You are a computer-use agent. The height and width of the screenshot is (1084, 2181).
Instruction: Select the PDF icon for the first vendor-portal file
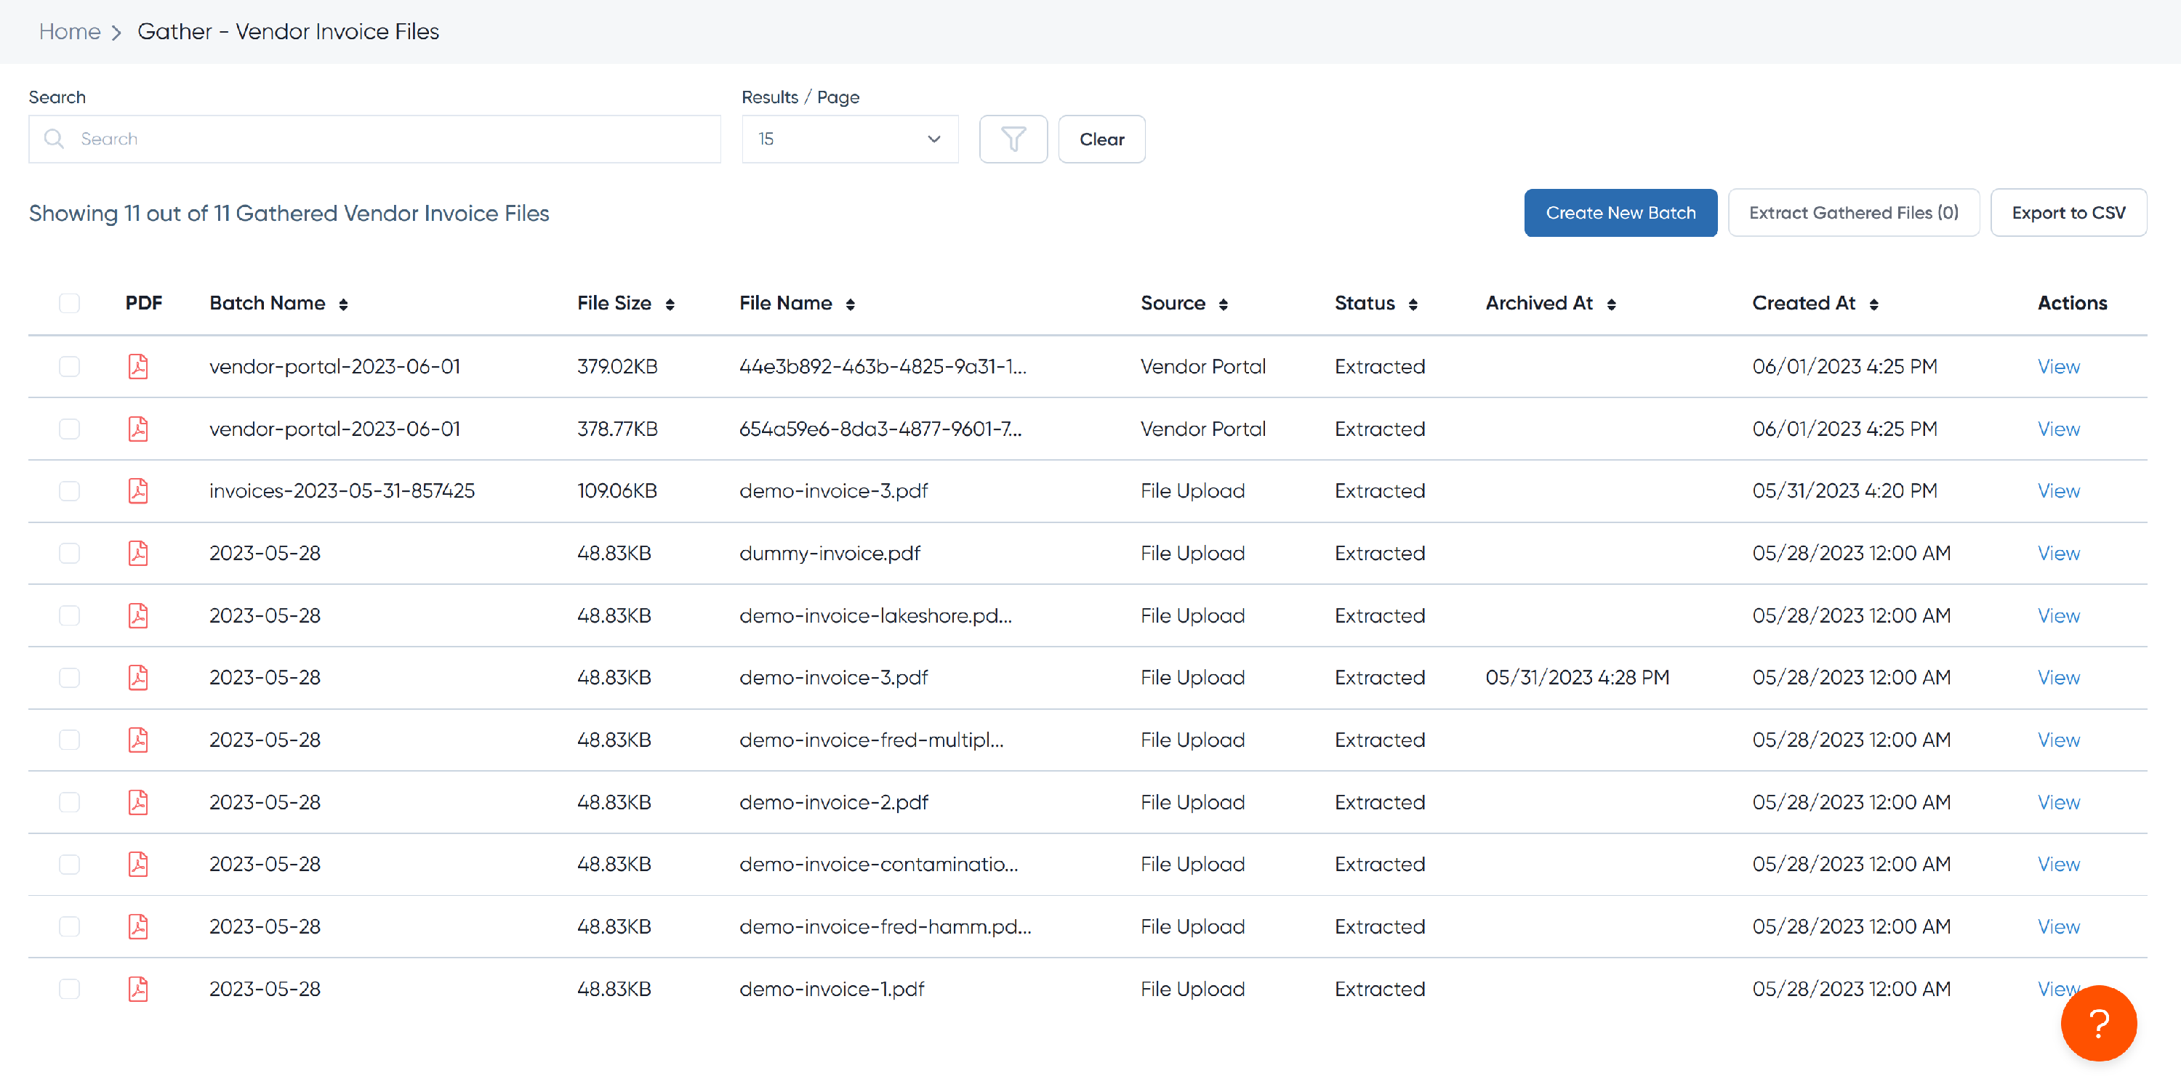point(139,365)
